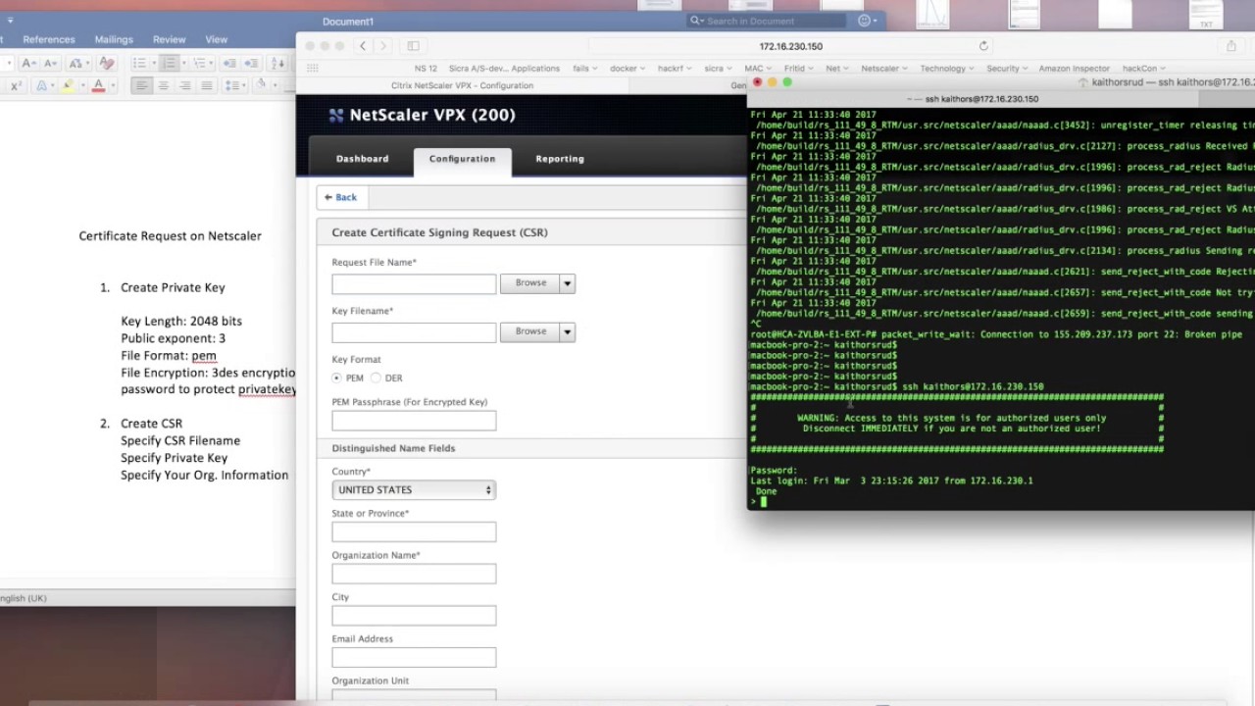Apply superscript in Word ribbon
Viewport: 1255px width, 706px height.
[x=16, y=85]
